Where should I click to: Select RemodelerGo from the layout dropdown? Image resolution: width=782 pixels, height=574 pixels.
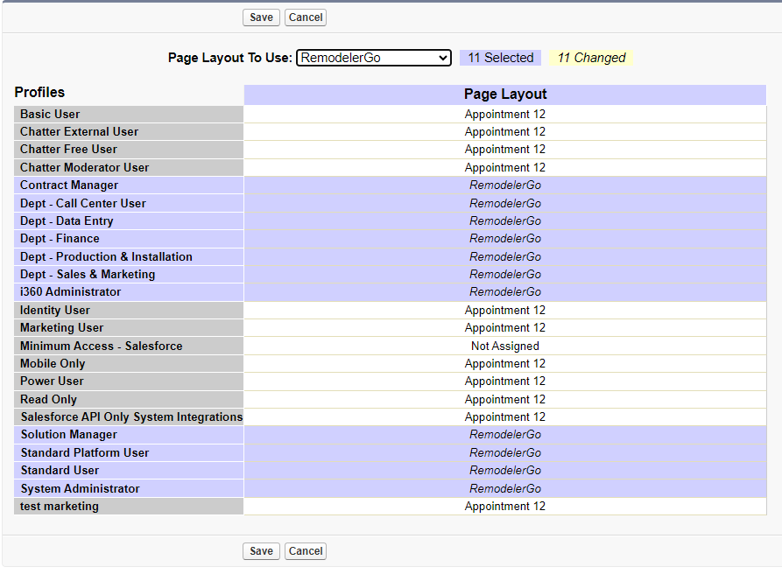(373, 58)
